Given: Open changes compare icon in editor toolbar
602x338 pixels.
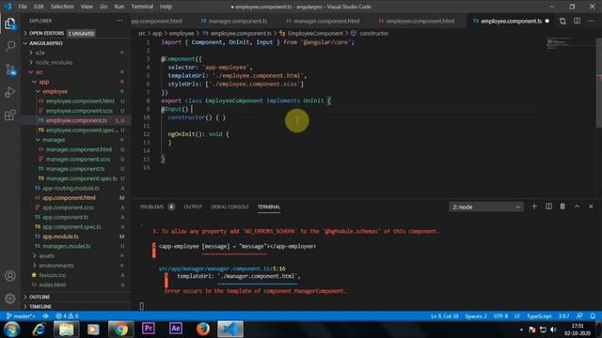Looking at the screenshot, I should 562,21.
